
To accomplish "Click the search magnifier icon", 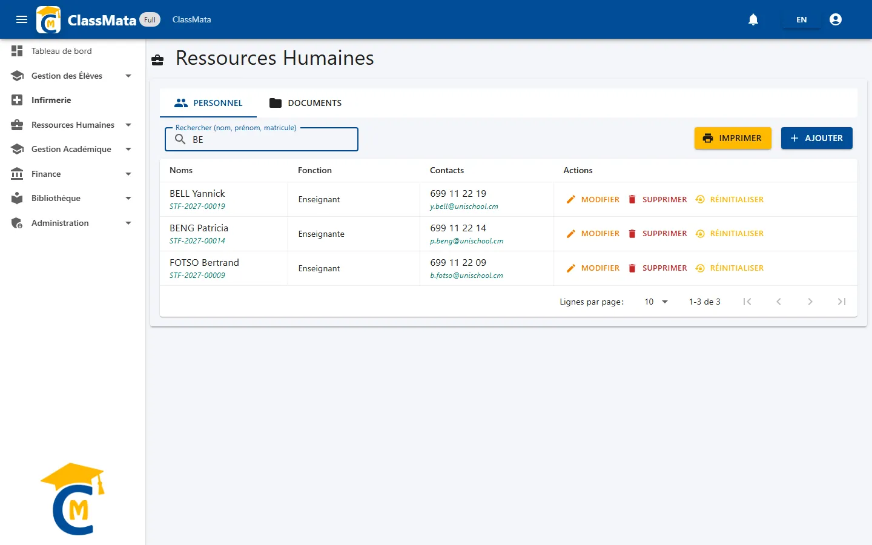I will 180,139.
